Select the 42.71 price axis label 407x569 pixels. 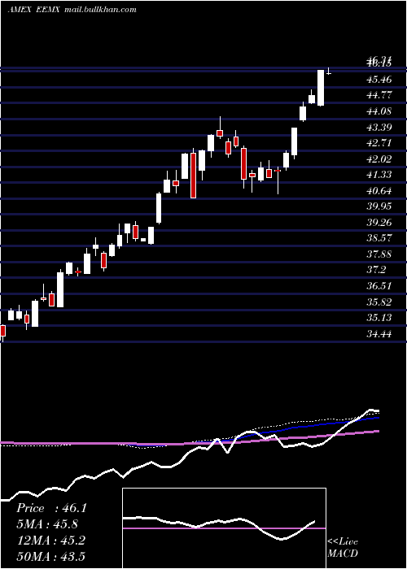[x=379, y=142]
